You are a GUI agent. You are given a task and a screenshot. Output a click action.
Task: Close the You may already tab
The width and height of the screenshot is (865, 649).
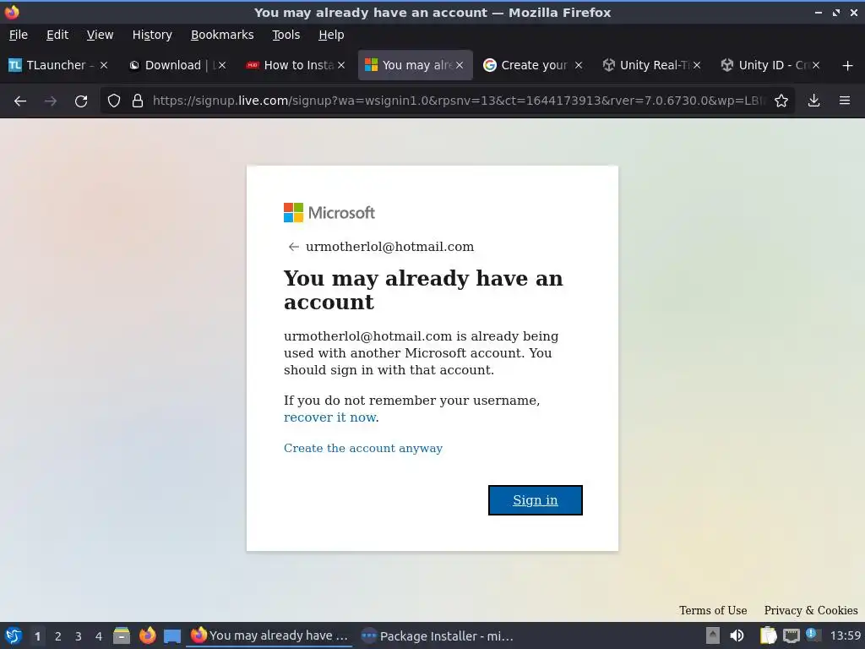tap(460, 65)
